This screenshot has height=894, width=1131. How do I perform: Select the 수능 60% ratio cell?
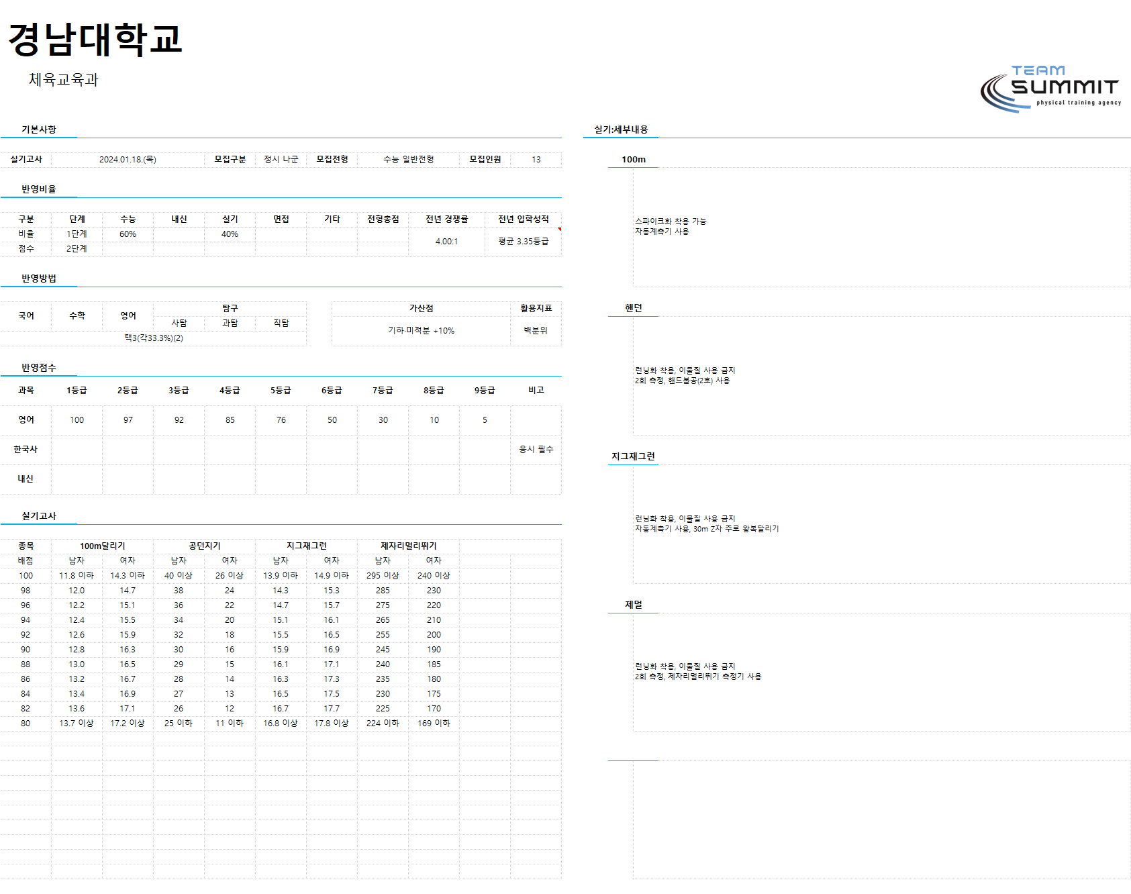tap(128, 234)
